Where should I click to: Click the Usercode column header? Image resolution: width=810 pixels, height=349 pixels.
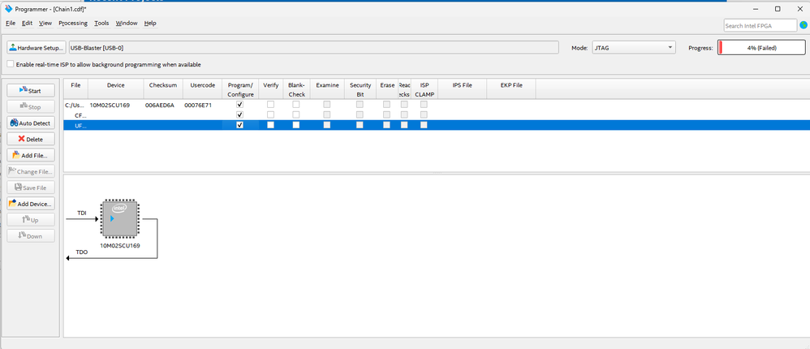pyautogui.click(x=203, y=89)
